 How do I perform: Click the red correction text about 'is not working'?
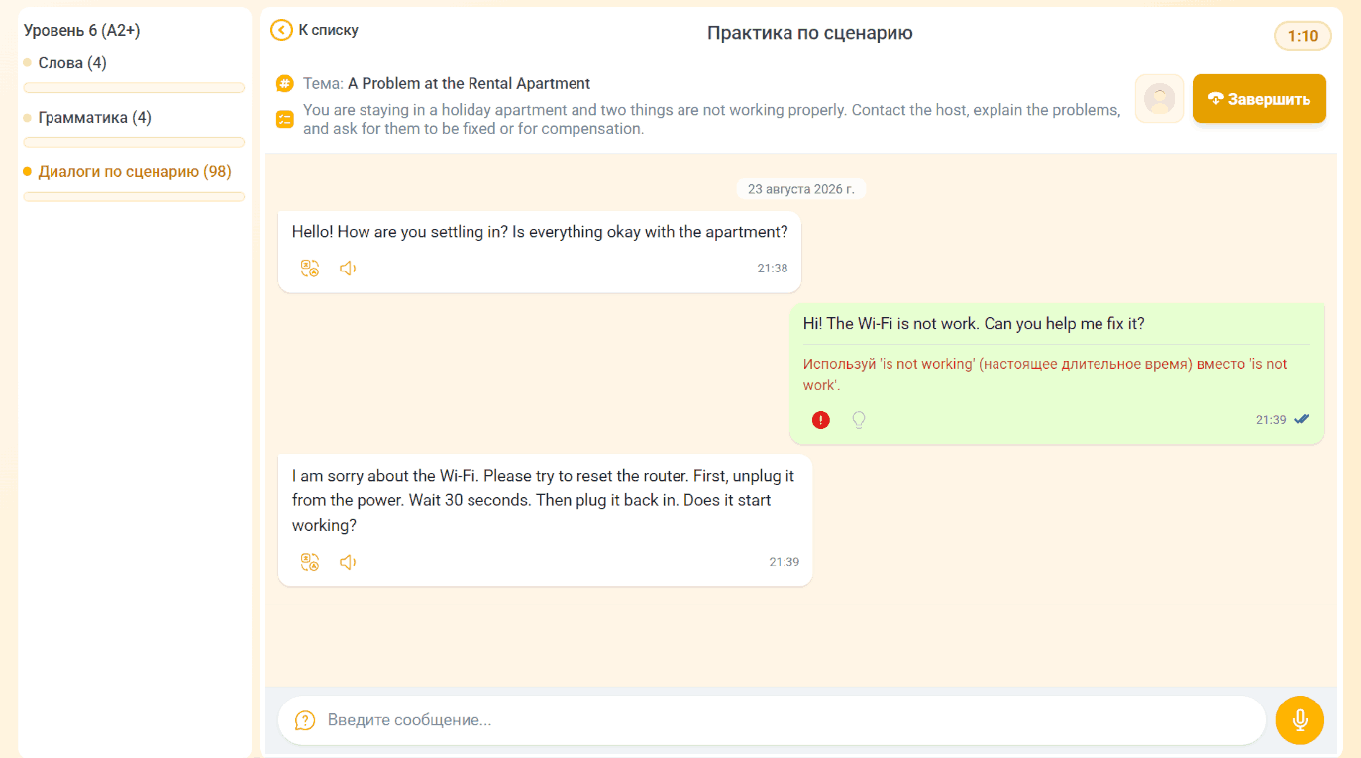pos(1045,375)
